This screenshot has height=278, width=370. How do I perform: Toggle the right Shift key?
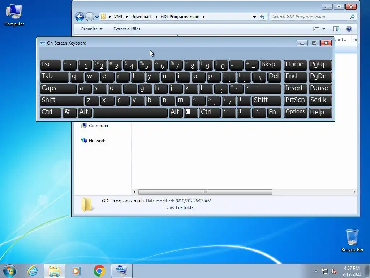pyautogui.click(x=267, y=101)
